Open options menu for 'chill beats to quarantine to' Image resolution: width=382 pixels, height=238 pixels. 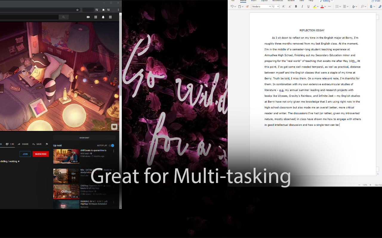[114, 151]
